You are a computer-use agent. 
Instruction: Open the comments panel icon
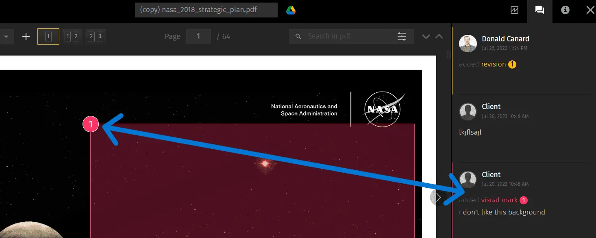539,11
